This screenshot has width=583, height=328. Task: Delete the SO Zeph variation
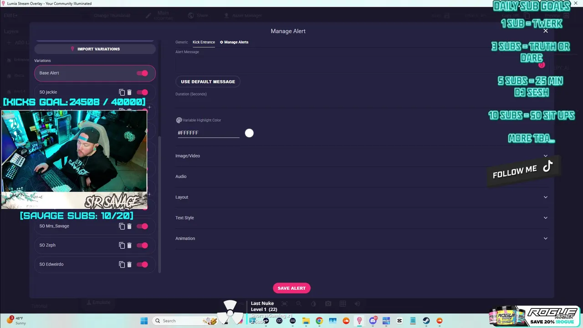(129, 245)
